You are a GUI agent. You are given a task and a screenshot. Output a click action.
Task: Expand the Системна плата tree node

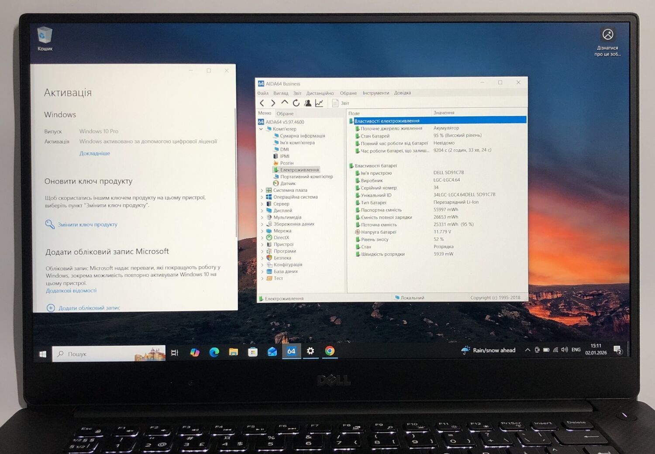[x=262, y=190]
